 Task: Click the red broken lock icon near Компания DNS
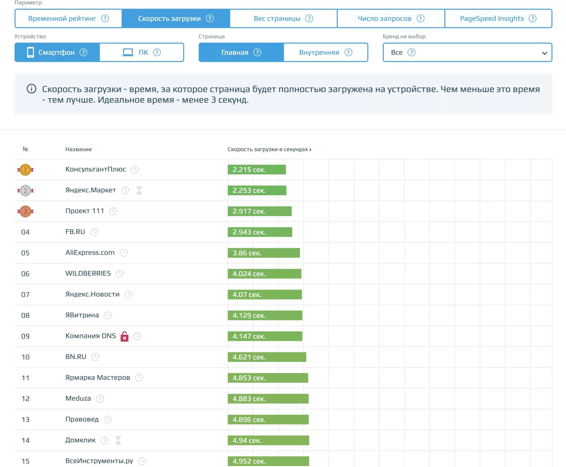(x=125, y=336)
